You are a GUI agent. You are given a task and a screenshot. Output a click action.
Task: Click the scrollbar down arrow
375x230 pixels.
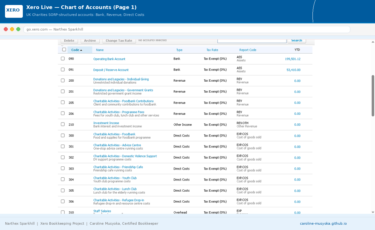(372, 212)
